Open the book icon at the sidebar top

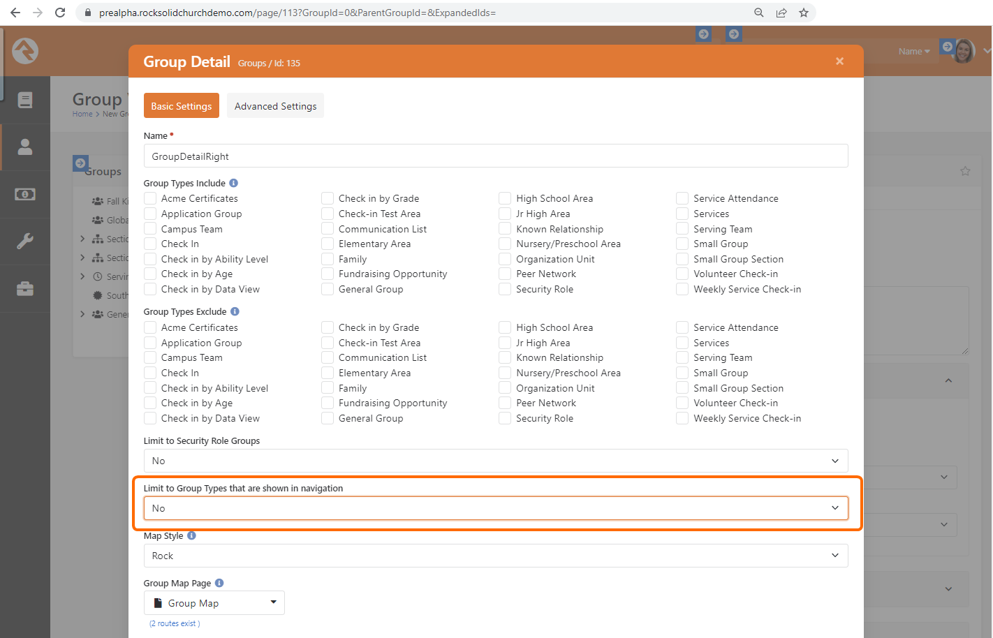25,100
